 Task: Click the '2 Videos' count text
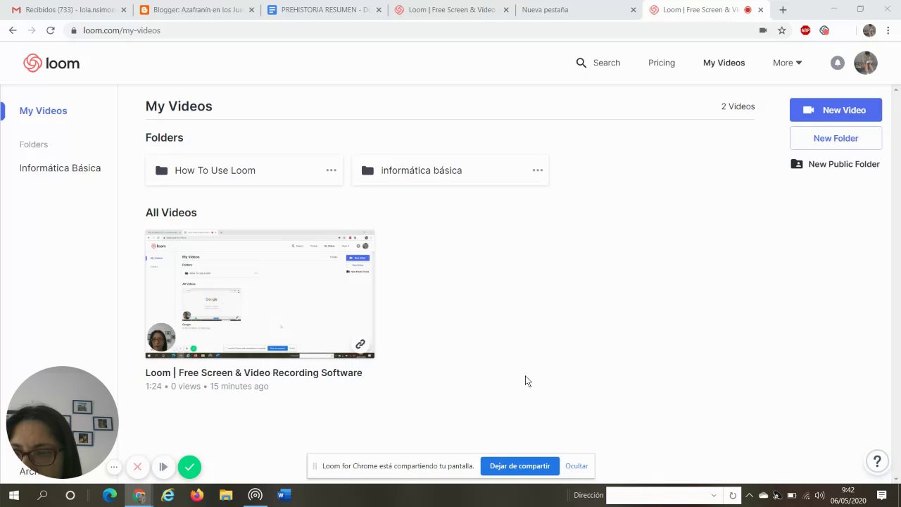click(x=738, y=106)
